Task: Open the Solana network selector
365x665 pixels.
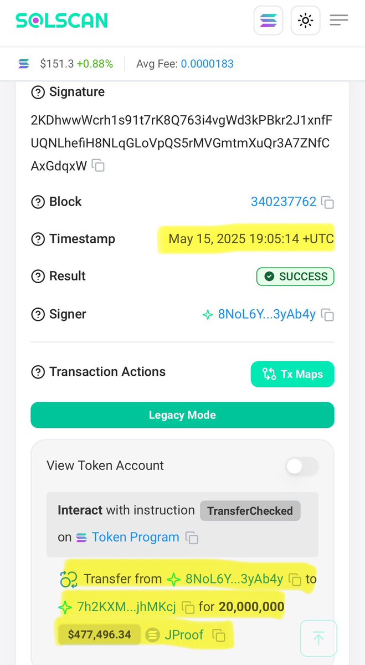Action: (268, 21)
